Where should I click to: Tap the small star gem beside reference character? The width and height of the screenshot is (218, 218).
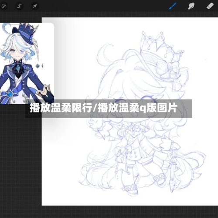coord(38,66)
